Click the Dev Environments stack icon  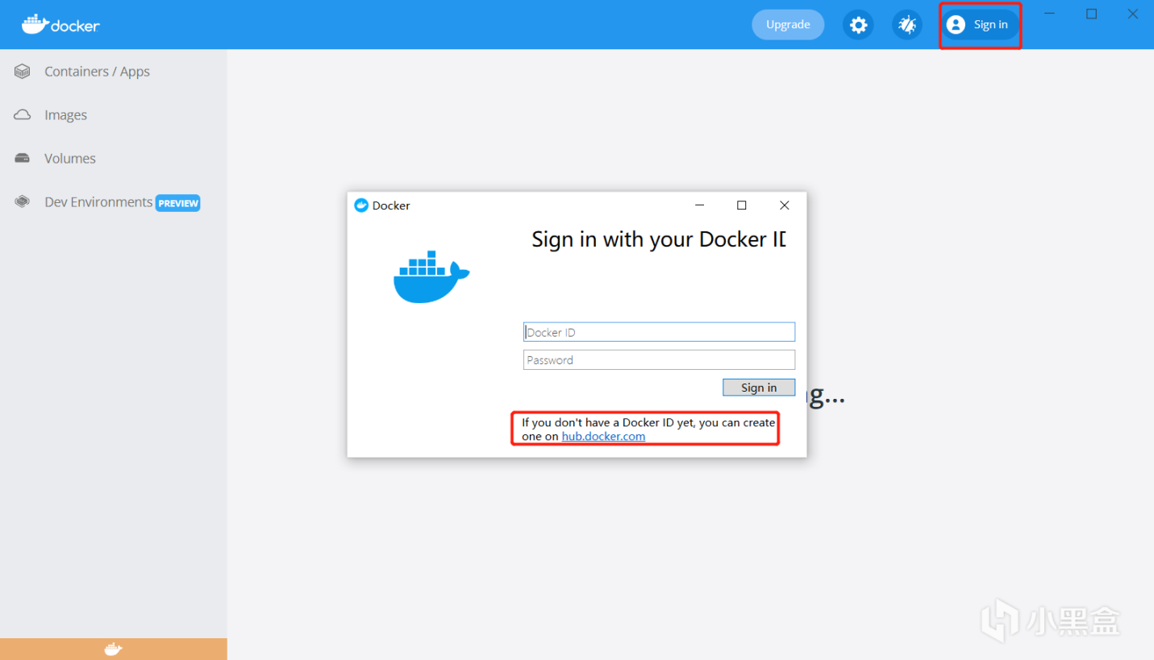pos(23,202)
